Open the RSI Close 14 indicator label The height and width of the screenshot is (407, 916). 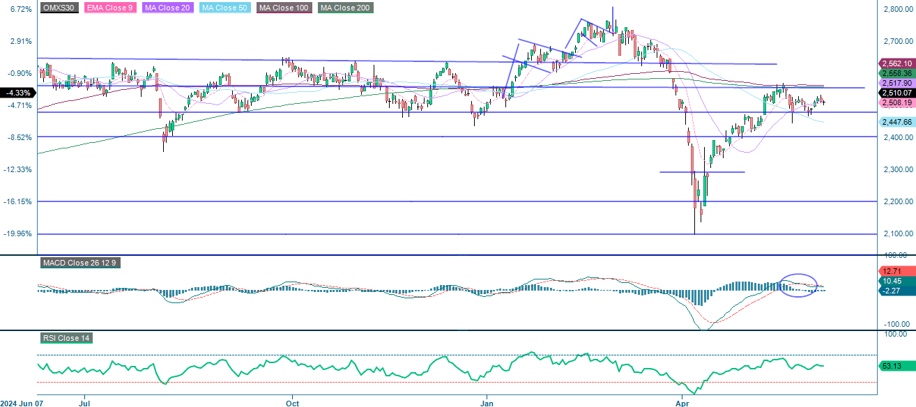[66, 338]
